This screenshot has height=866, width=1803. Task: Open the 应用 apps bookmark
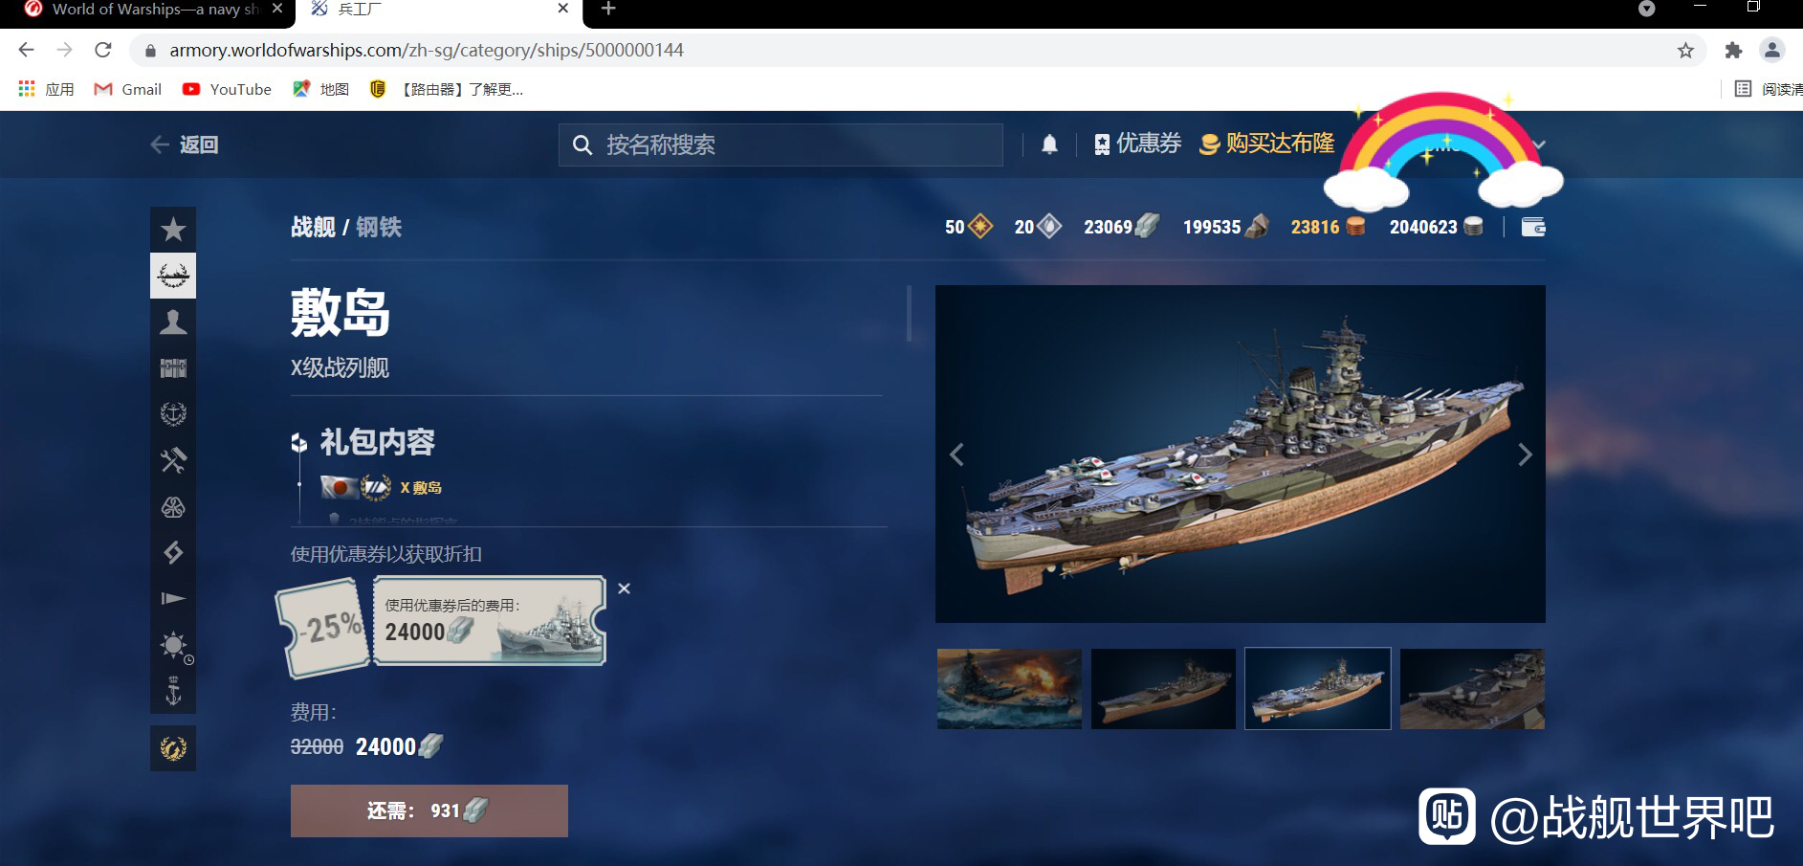46,89
